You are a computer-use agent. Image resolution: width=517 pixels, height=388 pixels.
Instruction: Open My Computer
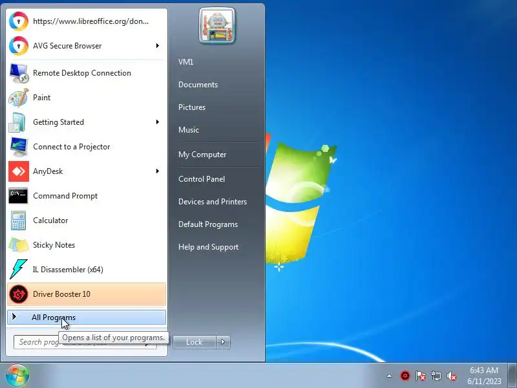click(202, 155)
